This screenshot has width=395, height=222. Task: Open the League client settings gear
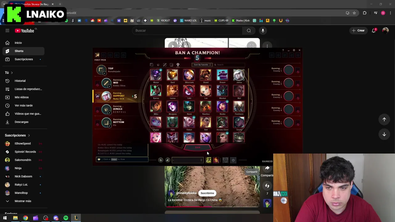tap(294, 50)
